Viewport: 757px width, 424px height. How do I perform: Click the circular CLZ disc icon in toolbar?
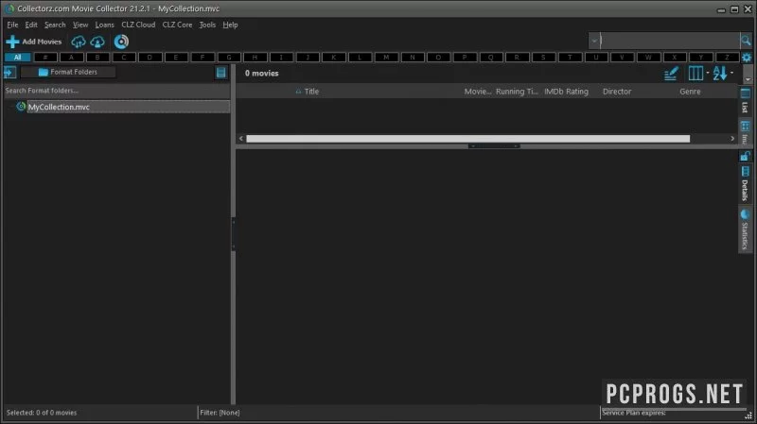tap(121, 42)
